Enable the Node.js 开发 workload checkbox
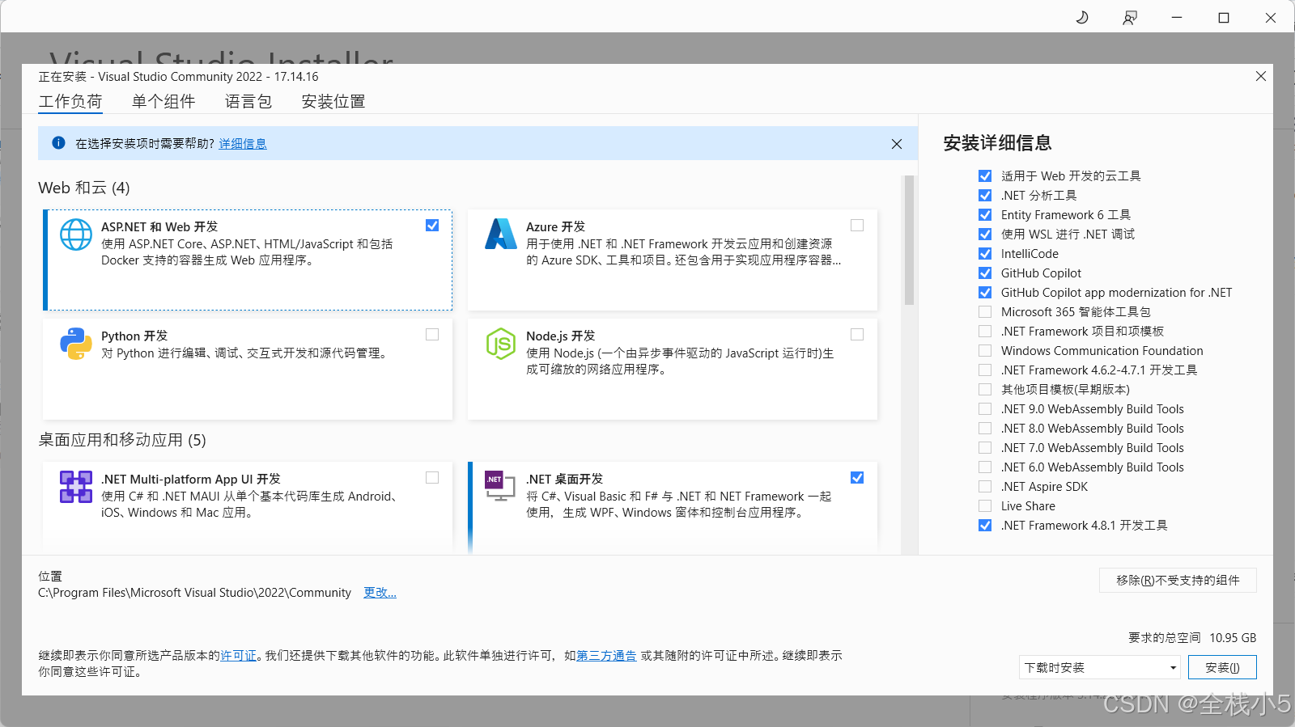This screenshot has height=727, width=1295. pyautogui.click(x=857, y=335)
